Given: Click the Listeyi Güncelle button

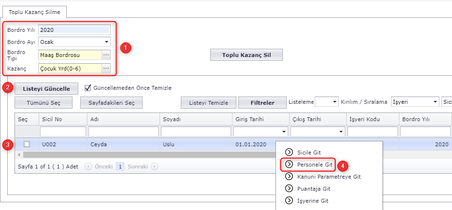Looking at the screenshot, I should point(46,89).
